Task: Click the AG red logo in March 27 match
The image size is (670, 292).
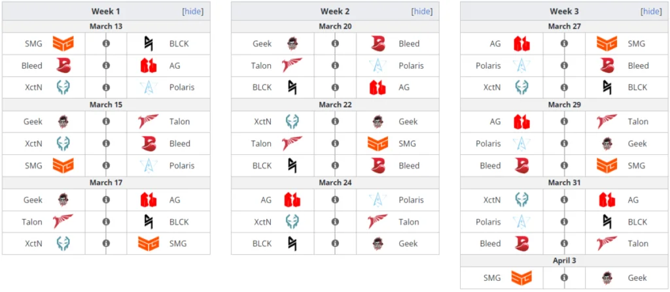Action: 521,44
